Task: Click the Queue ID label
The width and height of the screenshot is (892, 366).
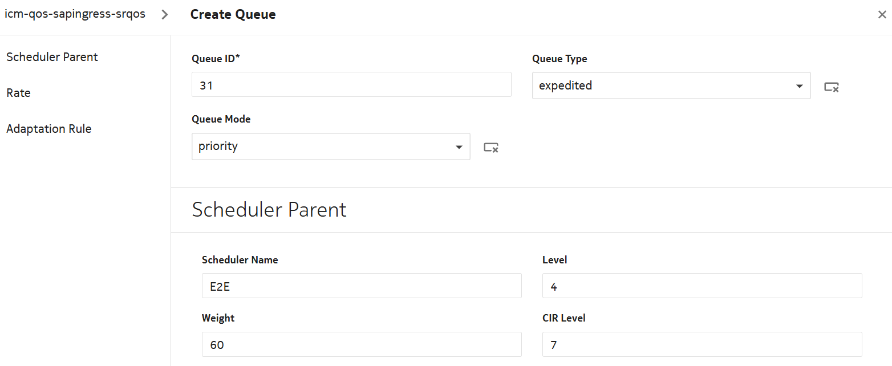Action: [216, 59]
